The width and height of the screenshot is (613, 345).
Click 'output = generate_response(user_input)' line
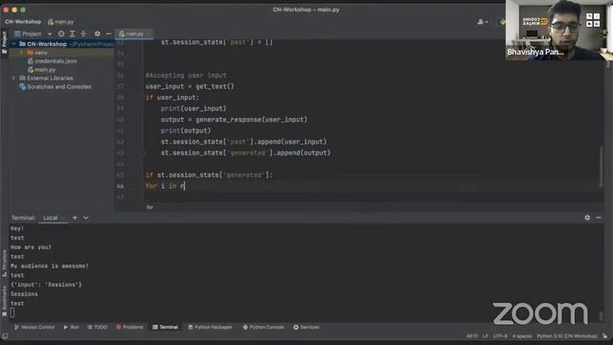234,120
